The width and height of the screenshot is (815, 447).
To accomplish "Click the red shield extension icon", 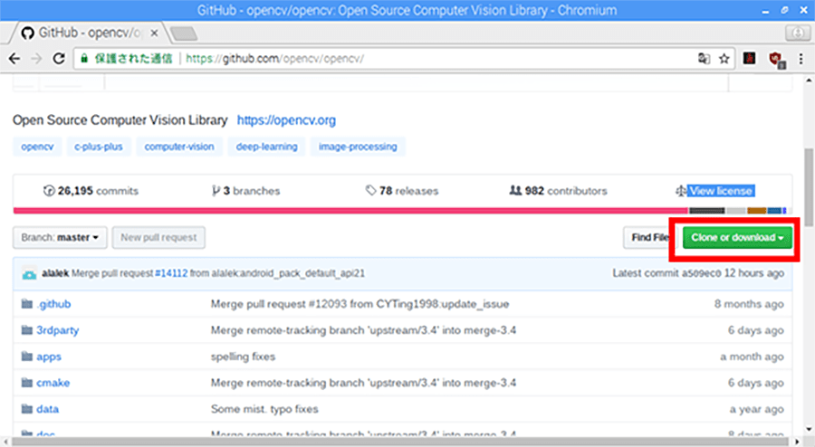I will coord(777,59).
